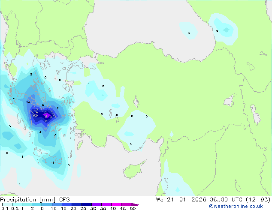272x210 pixels.
Task: Click the '0.1' legend tick label
Action: [x=5, y=208]
